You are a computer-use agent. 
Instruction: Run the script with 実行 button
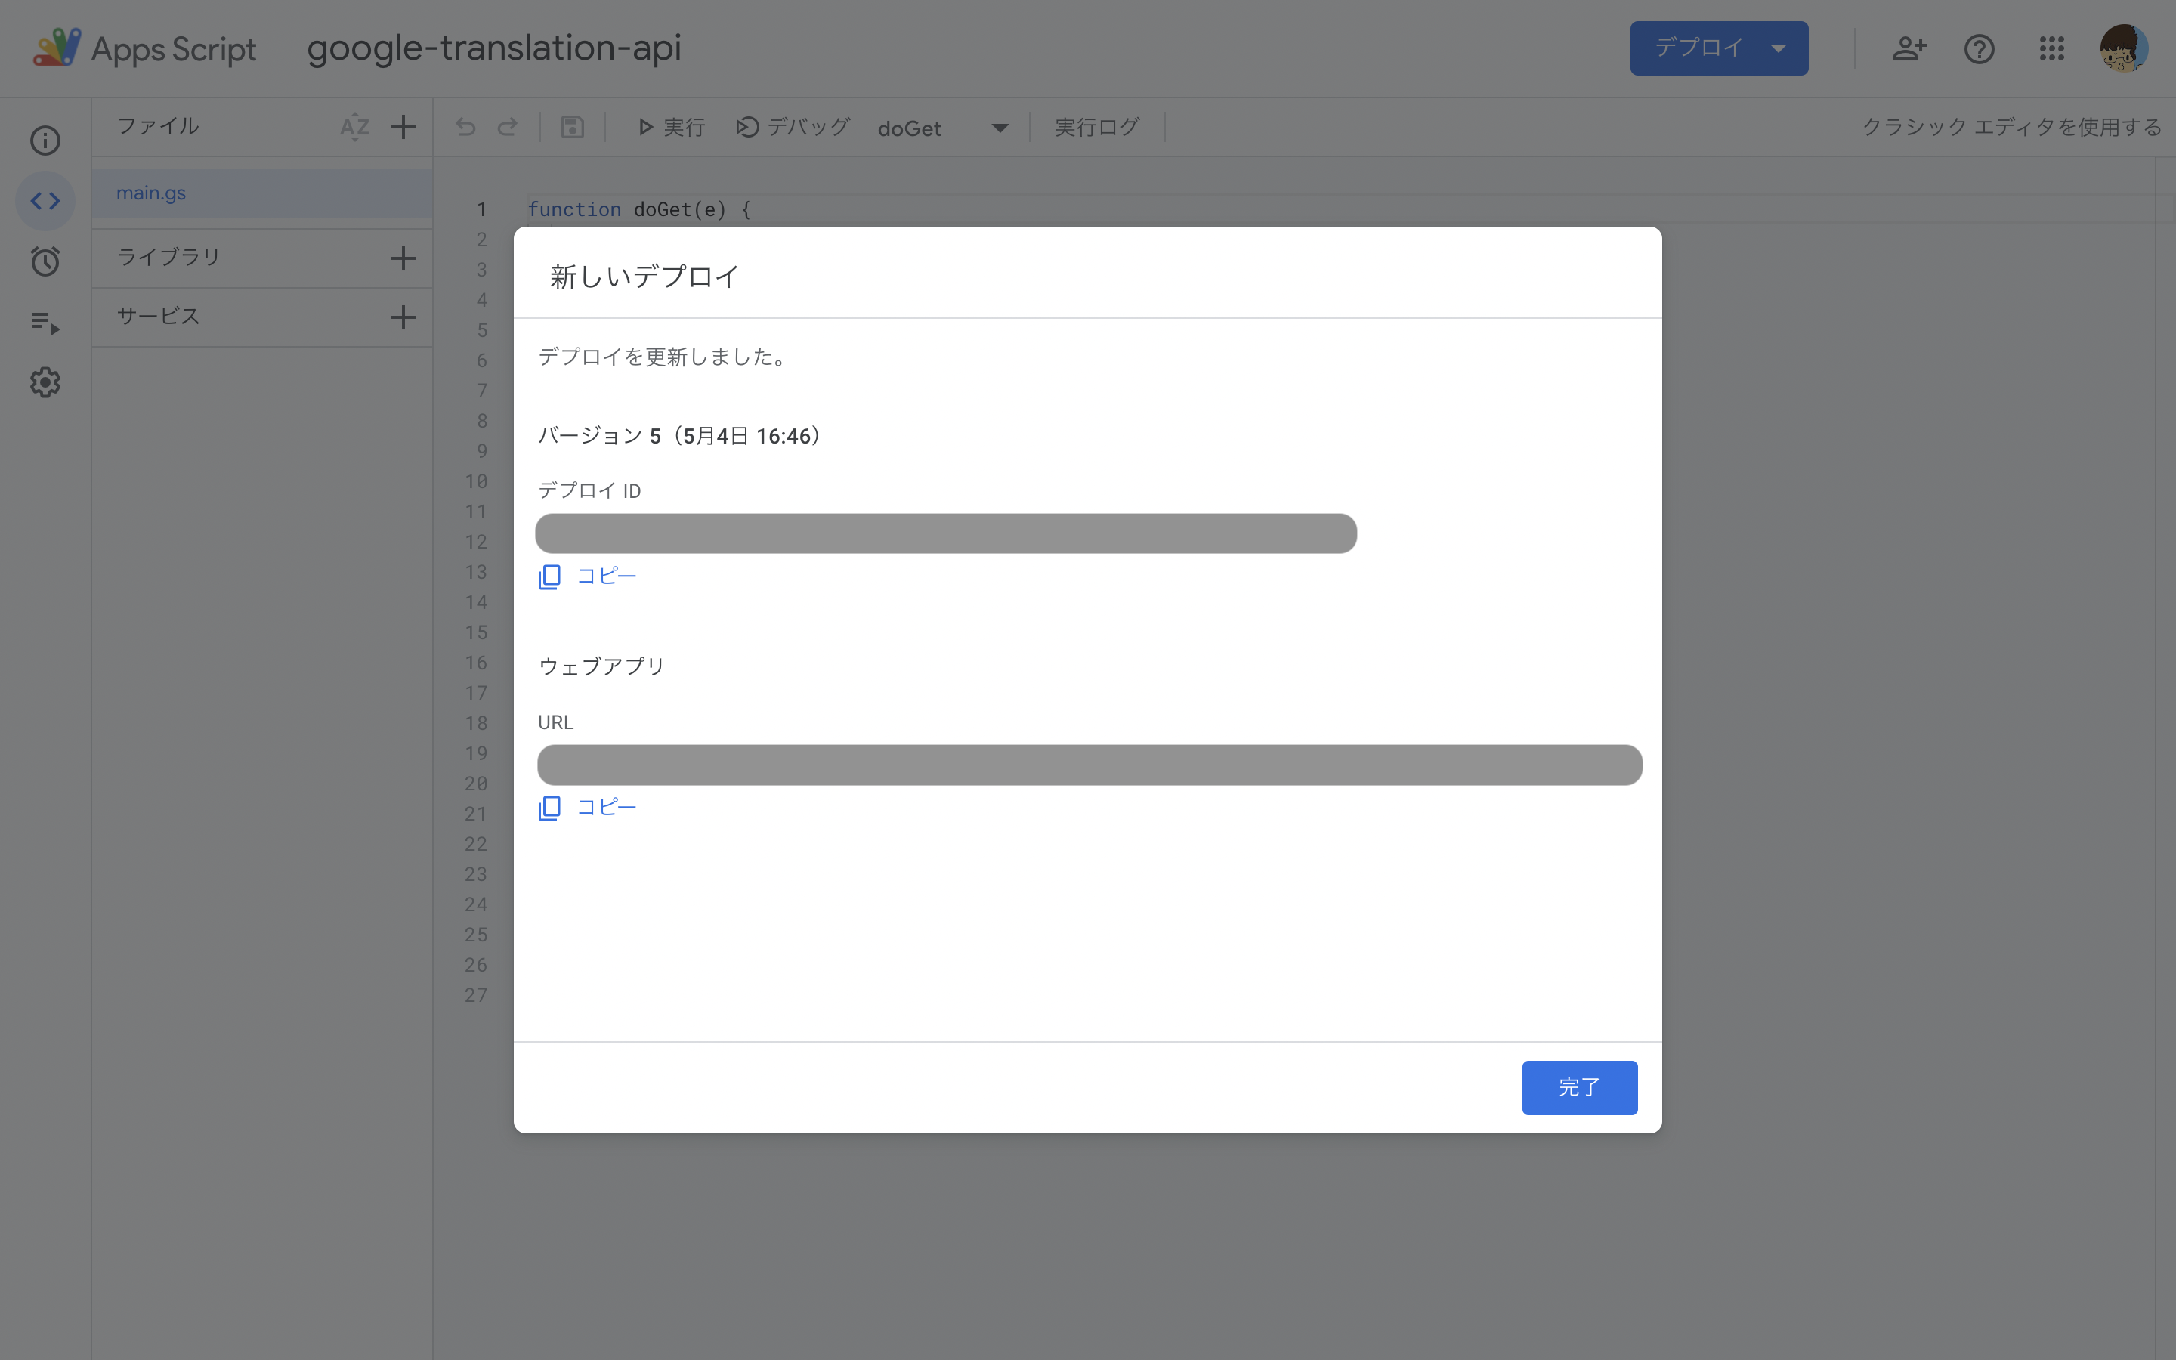[671, 127]
